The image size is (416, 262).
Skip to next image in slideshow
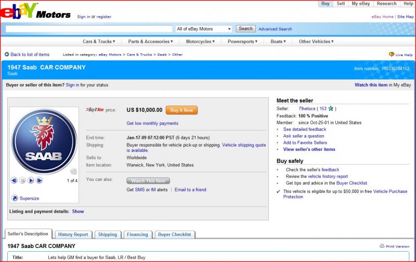40,180
